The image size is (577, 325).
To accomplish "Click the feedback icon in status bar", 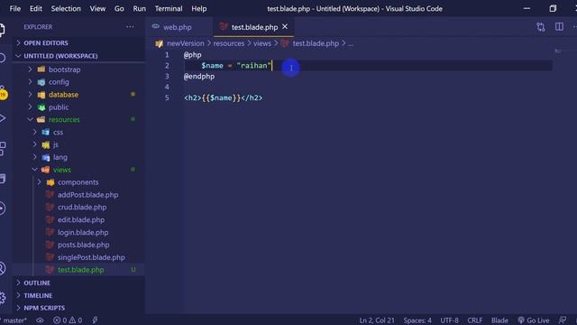I will (x=563, y=320).
